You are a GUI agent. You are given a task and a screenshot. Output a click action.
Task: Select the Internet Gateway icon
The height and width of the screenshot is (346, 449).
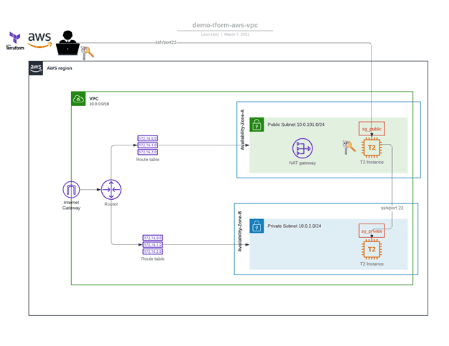71,190
